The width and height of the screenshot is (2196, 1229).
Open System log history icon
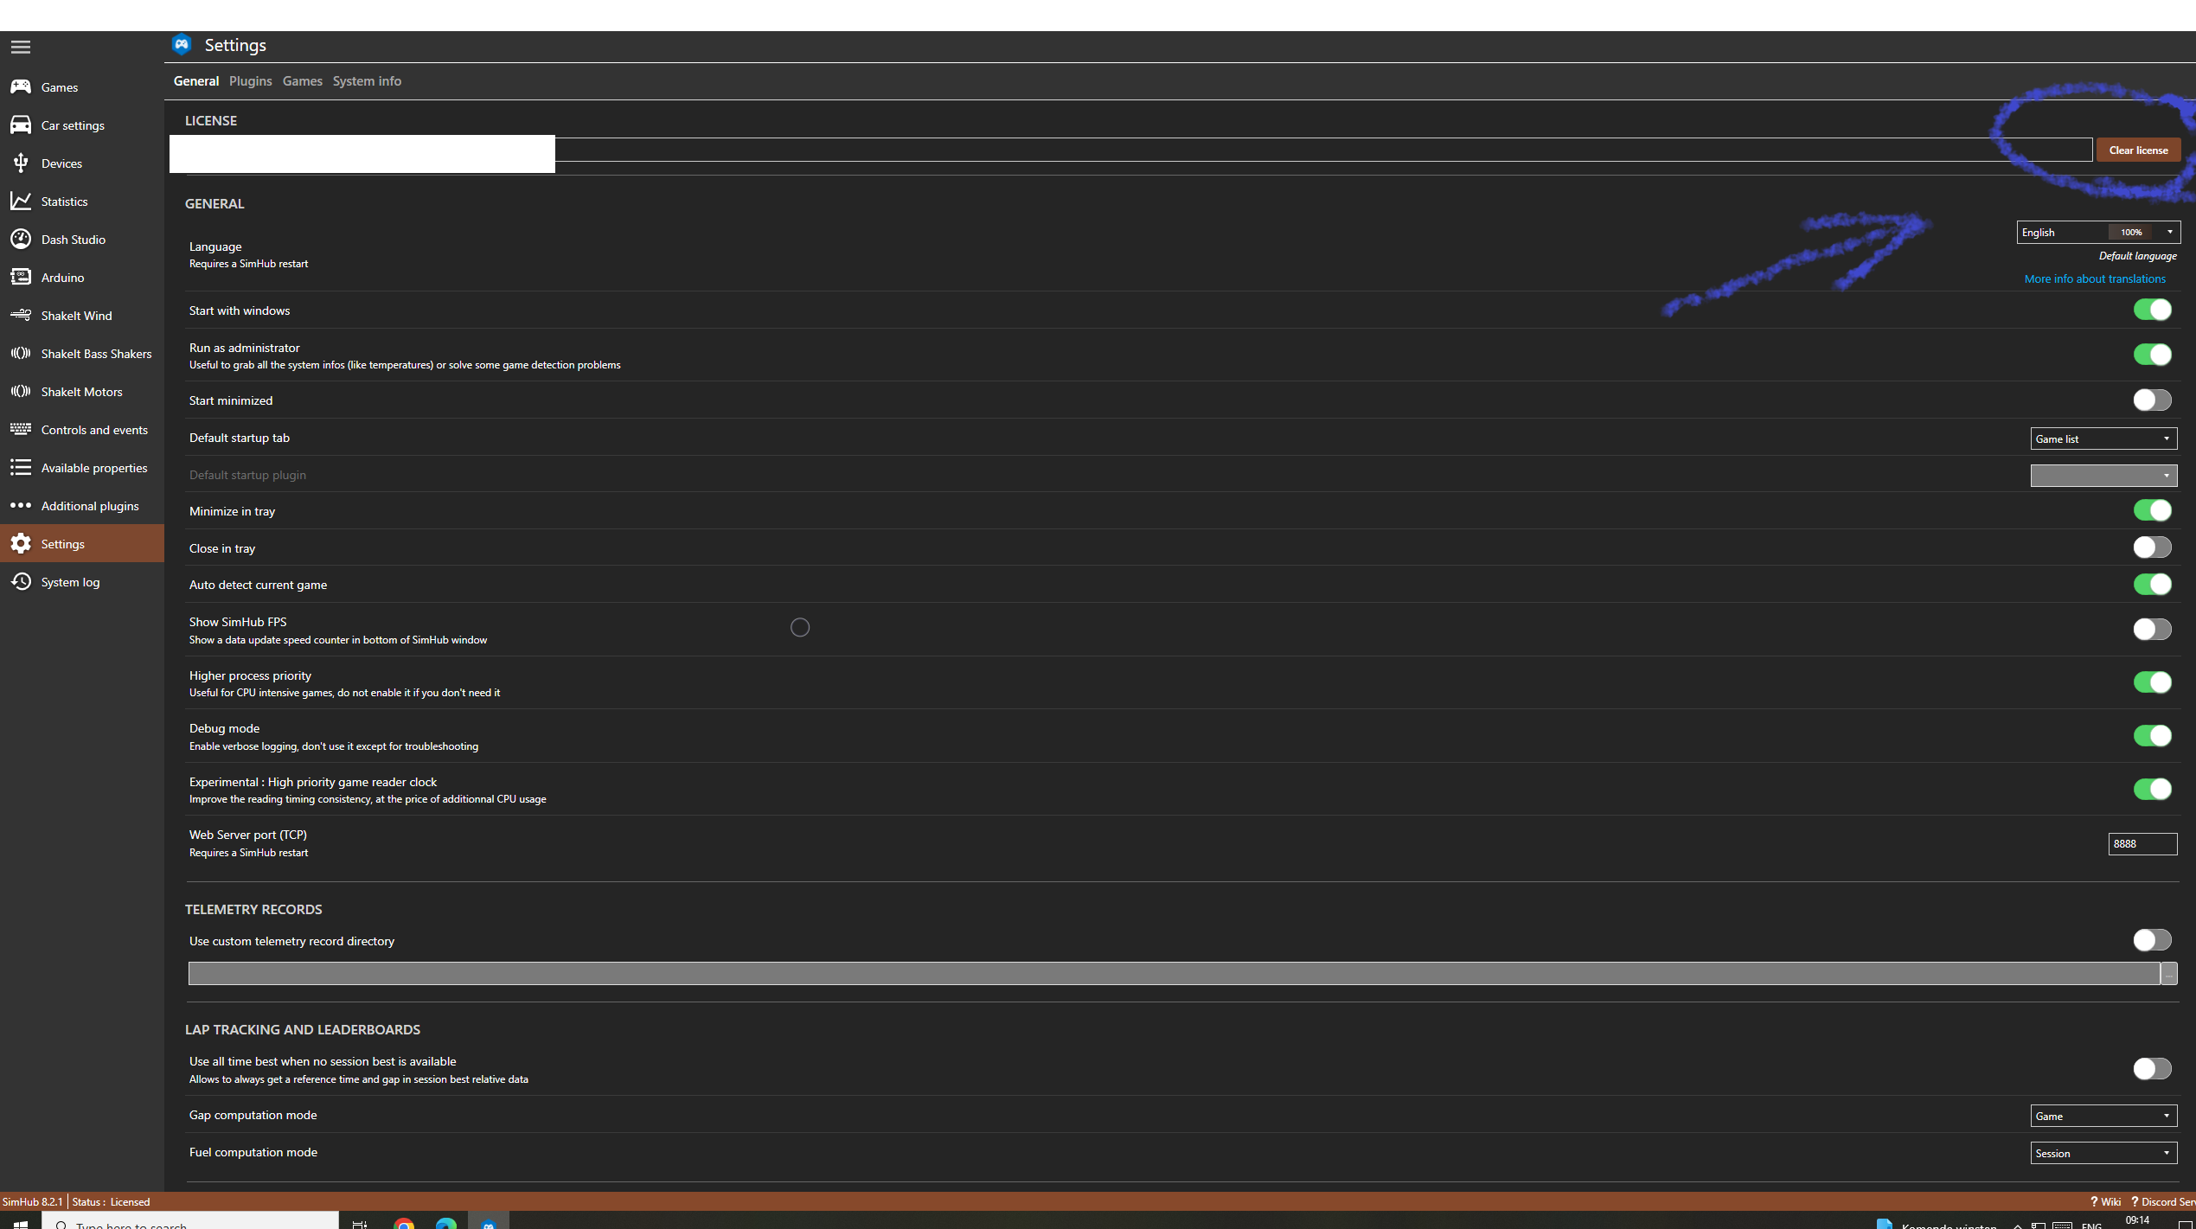[21, 582]
